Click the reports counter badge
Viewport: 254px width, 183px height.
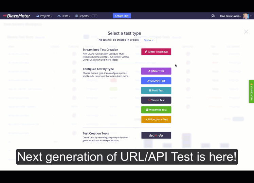coord(94,16)
